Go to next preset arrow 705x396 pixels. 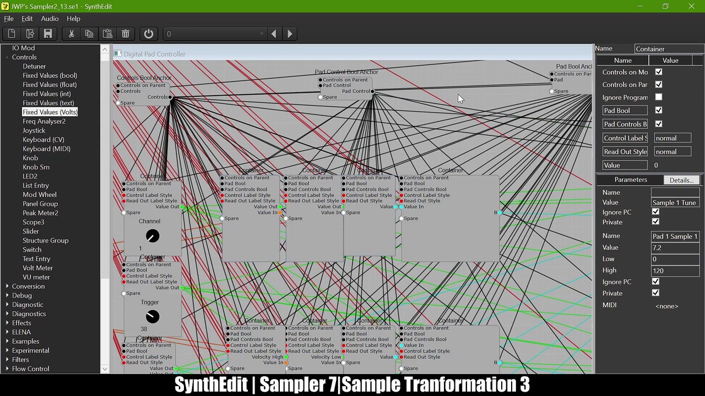[x=290, y=34]
